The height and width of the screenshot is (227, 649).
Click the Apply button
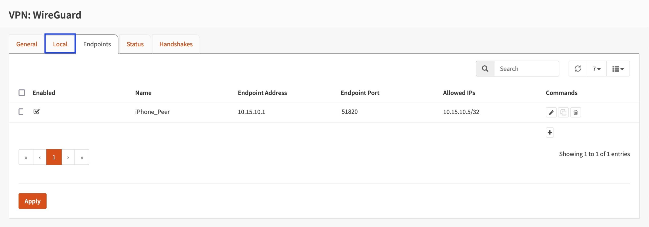(32, 201)
